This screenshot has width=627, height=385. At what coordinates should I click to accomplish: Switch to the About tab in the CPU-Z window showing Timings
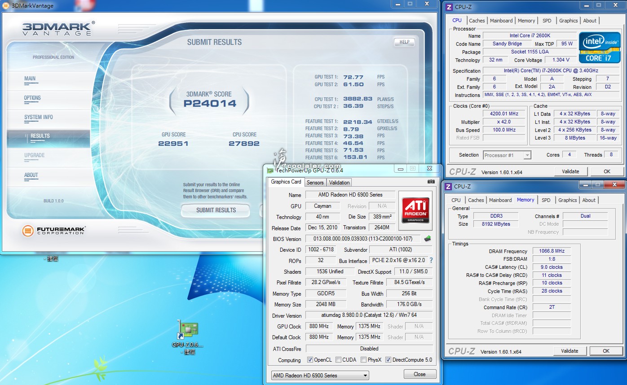tap(589, 200)
